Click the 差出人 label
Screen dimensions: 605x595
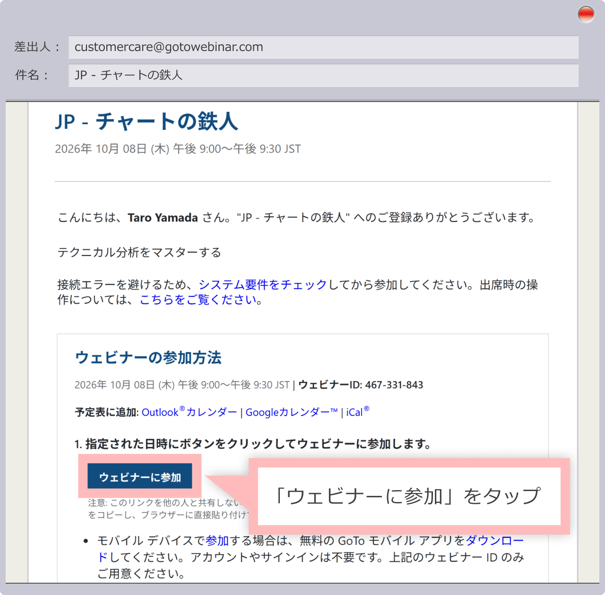tap(37, 47)
